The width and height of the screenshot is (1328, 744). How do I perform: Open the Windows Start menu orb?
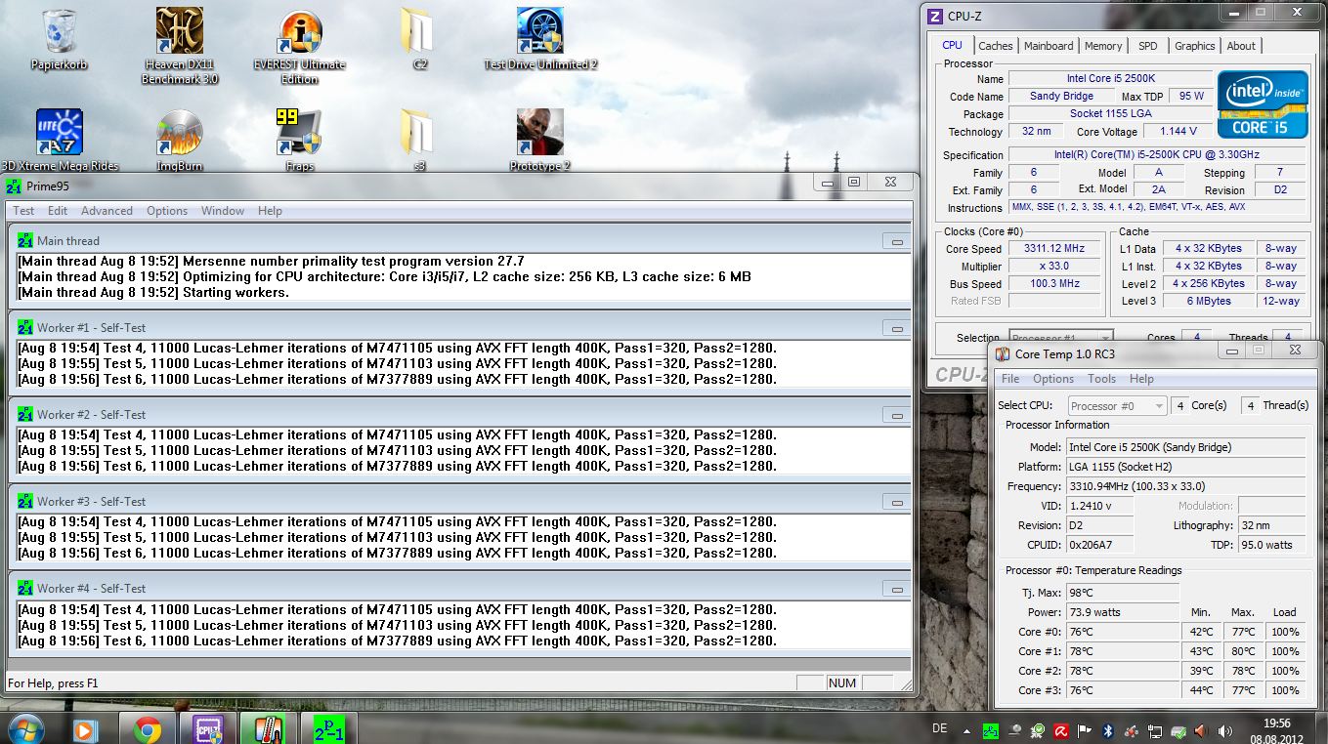coord(23,728)
